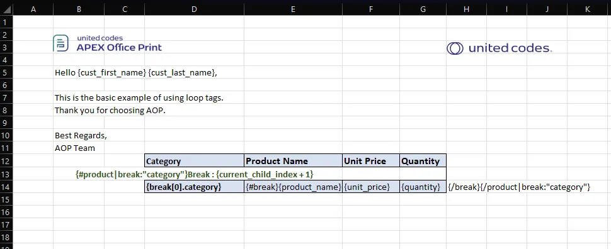Select the '{break[0].category}' cell
The height and width of the screenshot is (249, 611).
point(194,187)
